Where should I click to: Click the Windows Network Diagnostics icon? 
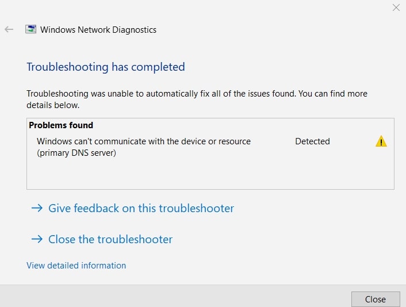point(30,29)
